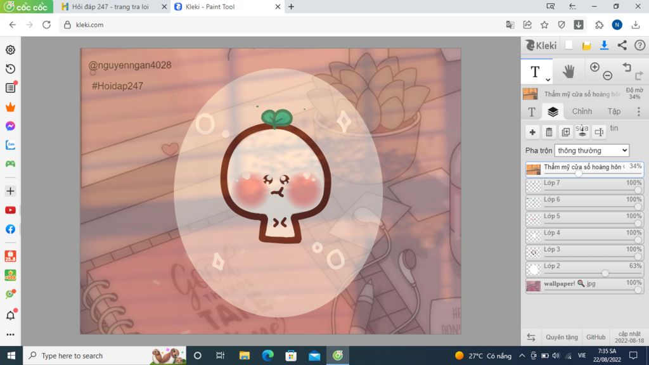Open the Kleki share icon

(622, 45)
